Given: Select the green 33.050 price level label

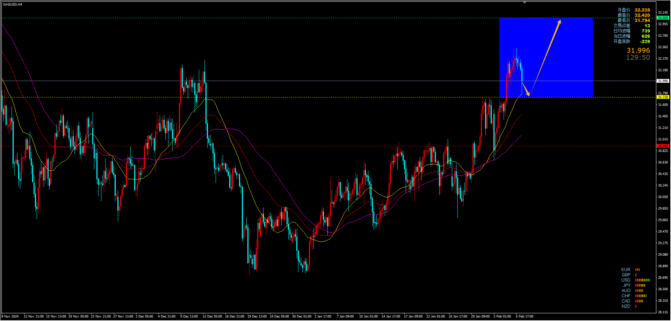Looking at the screenshot, I should (x=663, y=17).
